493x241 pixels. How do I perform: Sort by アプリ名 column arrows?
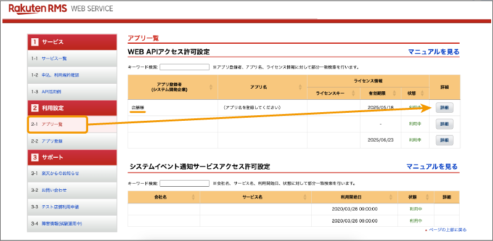click(301, 87)
